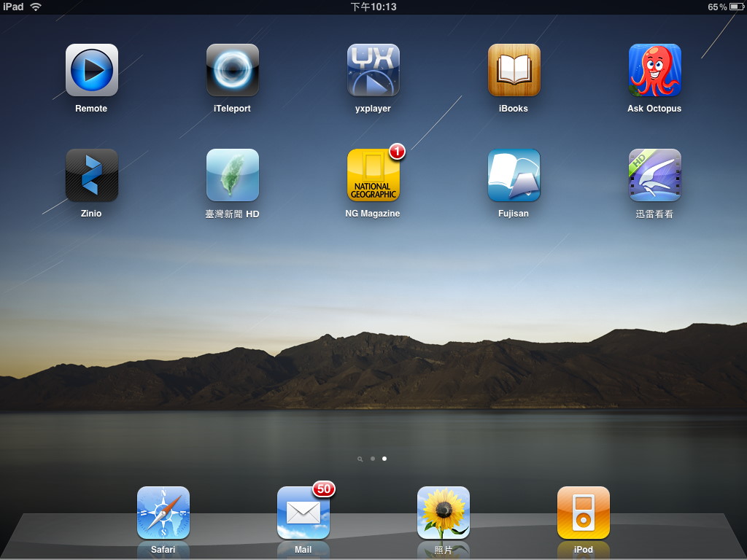The width and height of the screenshot is (747, 560).
Task: Launch iTeleport app
Action: click(233, 70)
